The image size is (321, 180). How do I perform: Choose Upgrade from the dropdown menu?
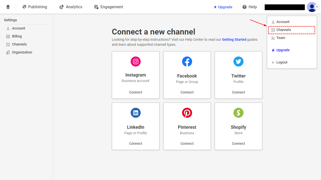click(x=292, y=50)
